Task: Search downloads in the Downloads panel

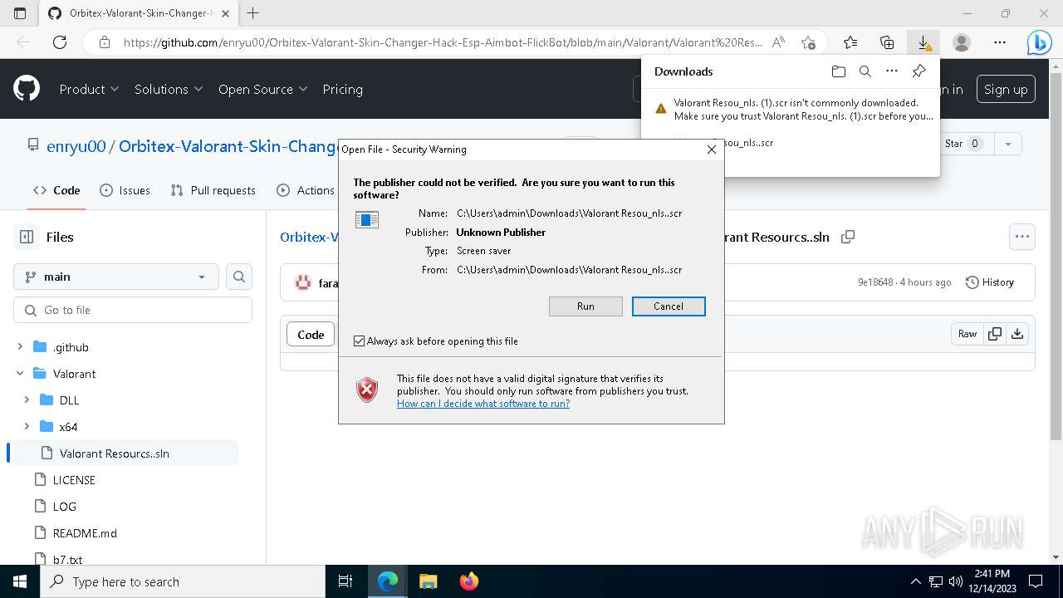Action: point(865,71)
